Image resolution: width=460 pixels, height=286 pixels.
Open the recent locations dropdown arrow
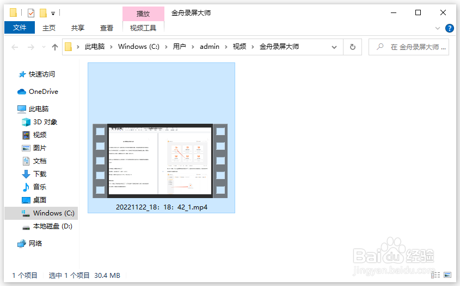pyautogui.click(x=44, y=47)
